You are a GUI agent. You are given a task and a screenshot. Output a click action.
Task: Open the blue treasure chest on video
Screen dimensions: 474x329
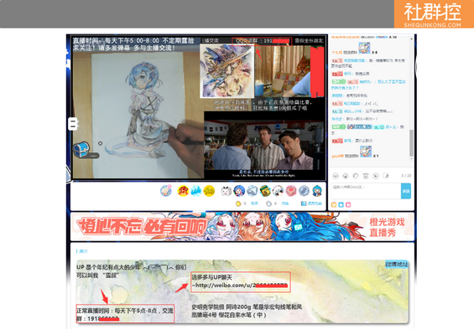[x=81, y=150]
